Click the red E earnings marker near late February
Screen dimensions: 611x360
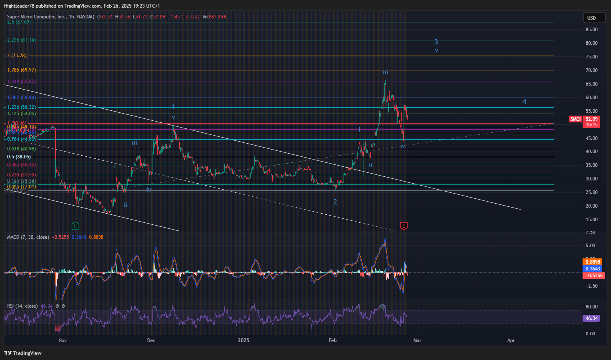404,226
